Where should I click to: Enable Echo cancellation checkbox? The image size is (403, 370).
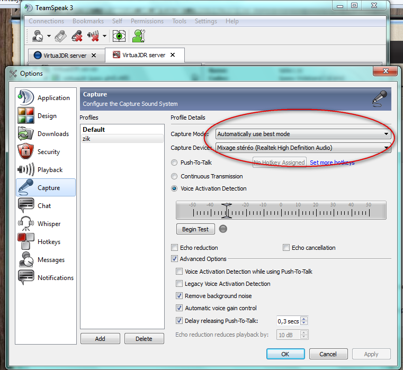(286, 247)
